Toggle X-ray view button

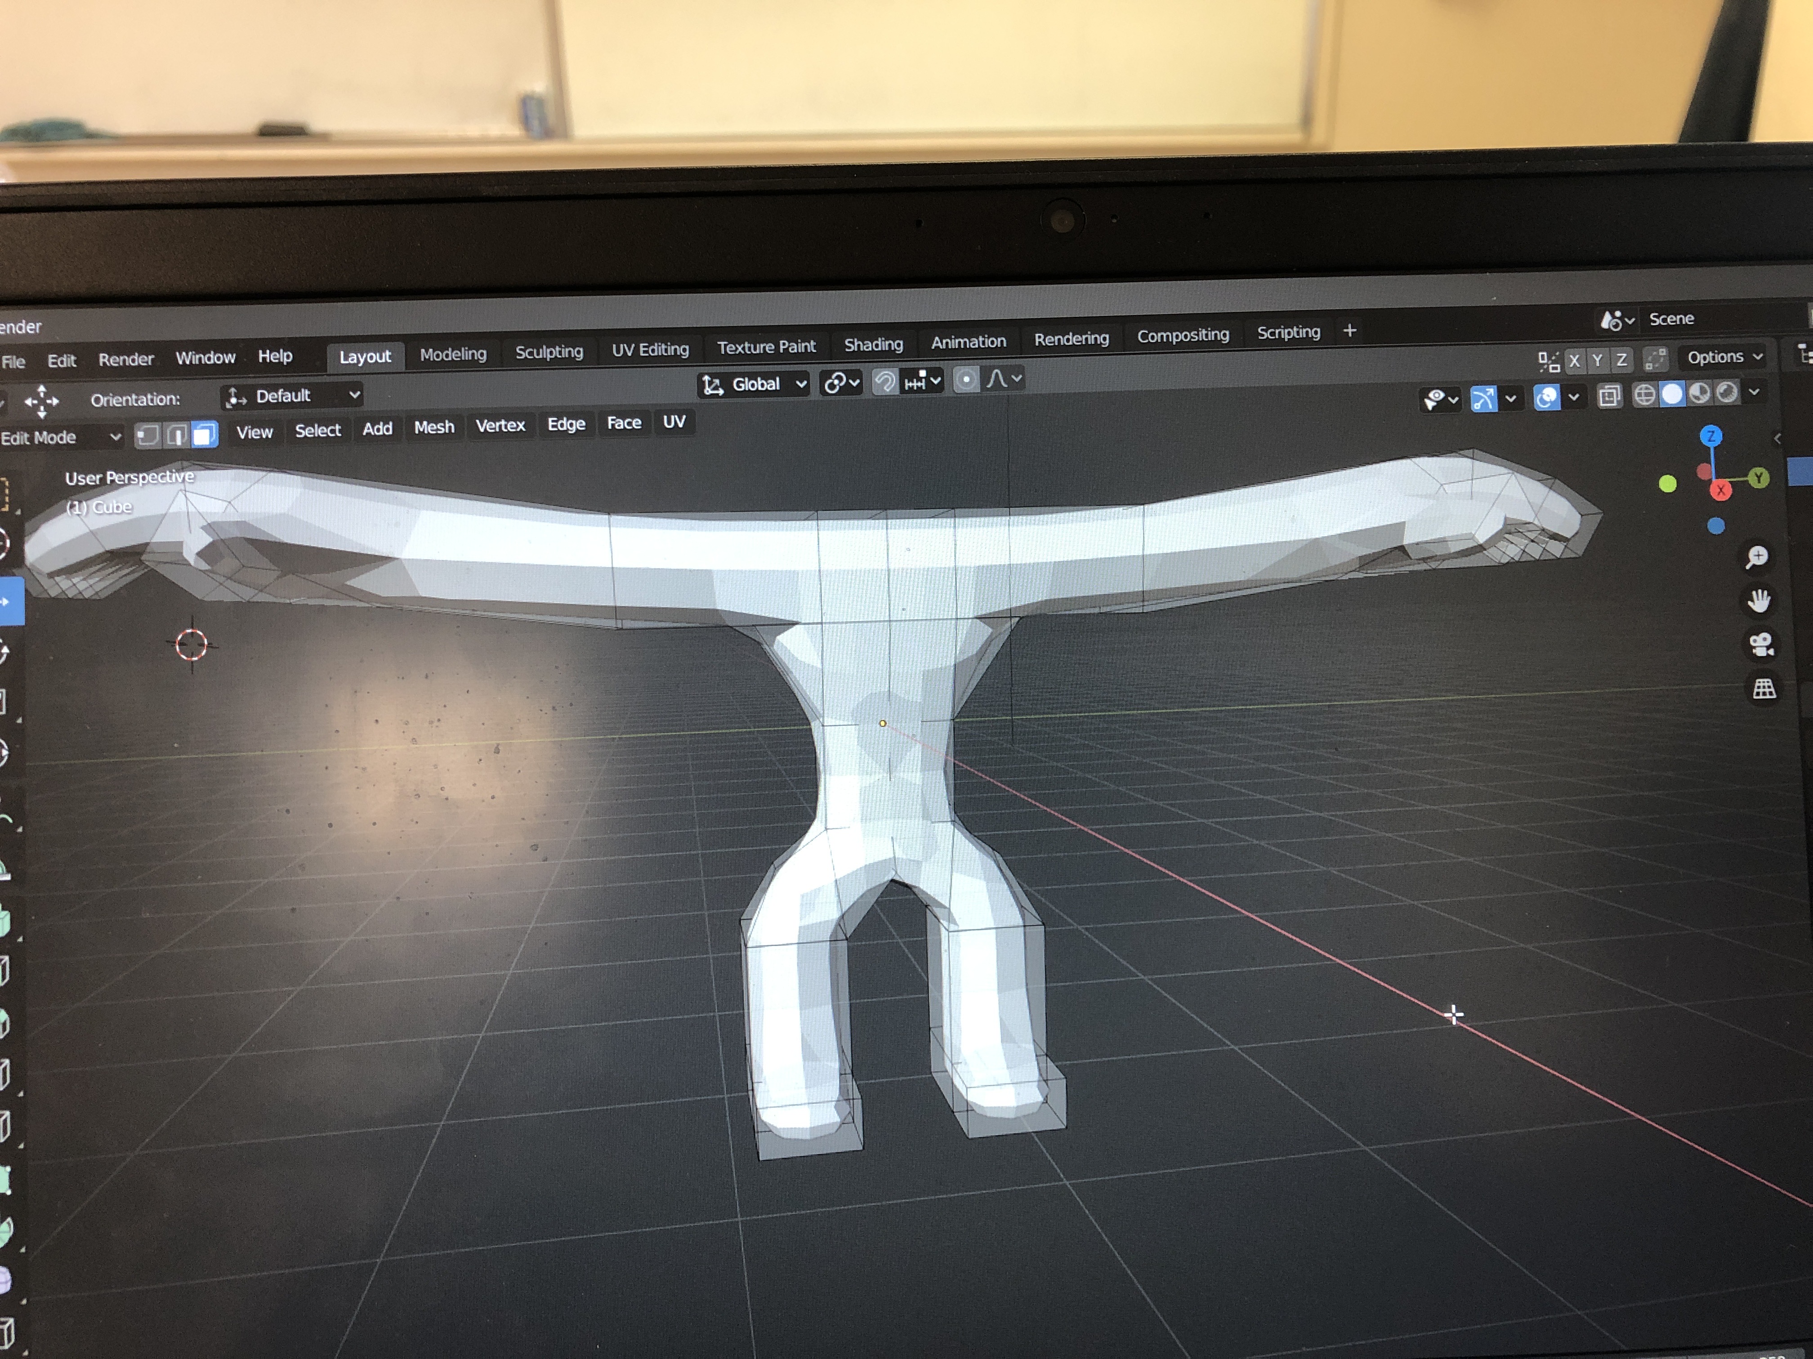1609,396
